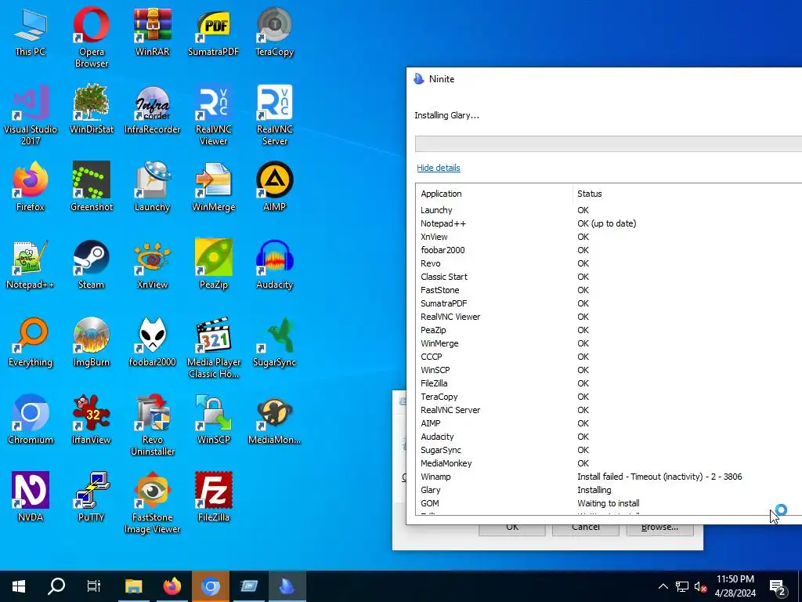Switch to the Ninite taskbar button
Screen dimensions: 802x602
coord(287,586)
